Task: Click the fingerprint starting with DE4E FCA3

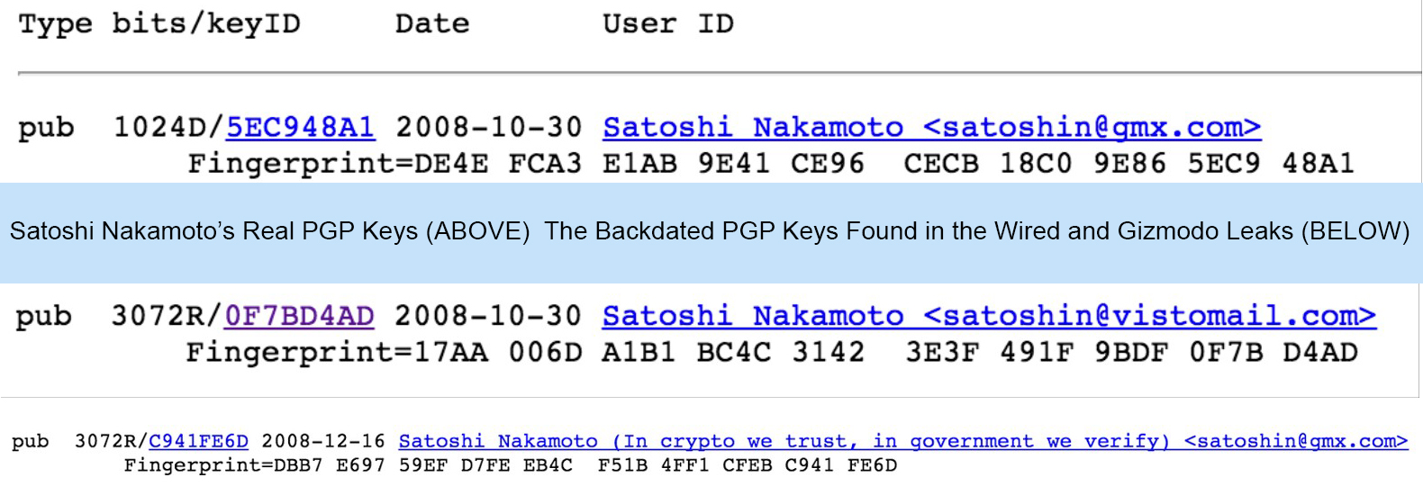Action: (x=770, y=164)
